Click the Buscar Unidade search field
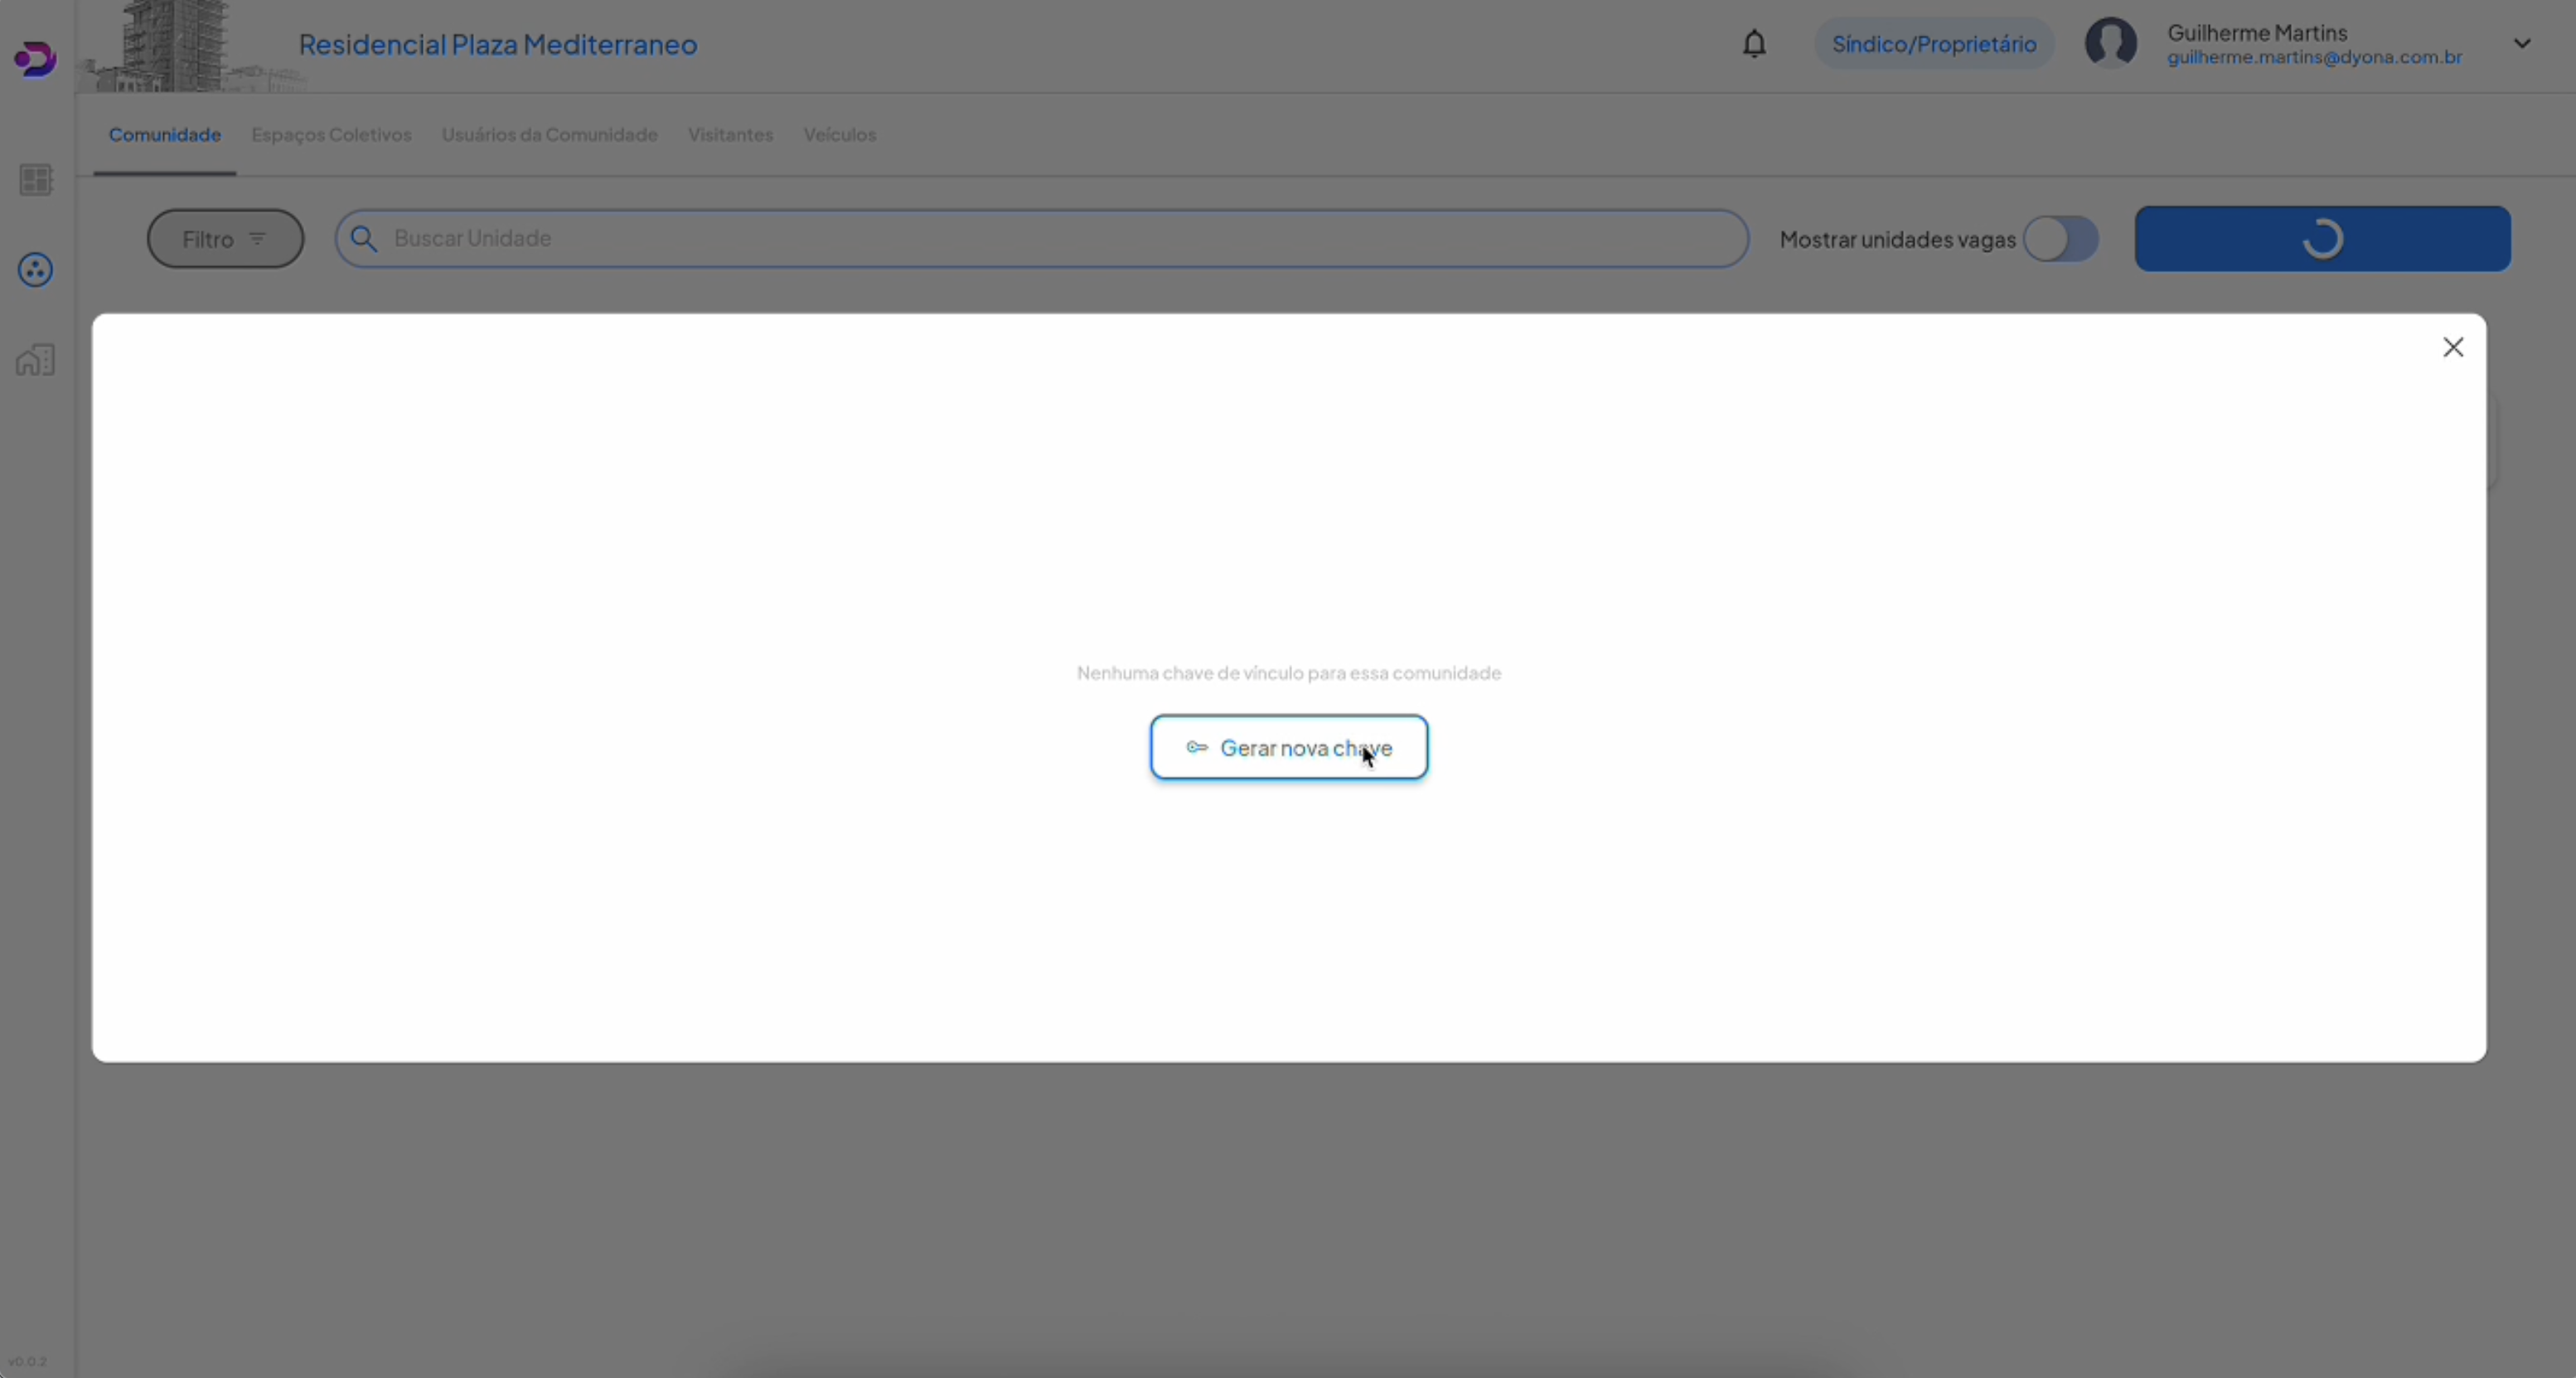This screenshot has height=1378, width=2576. [1050, 239]
